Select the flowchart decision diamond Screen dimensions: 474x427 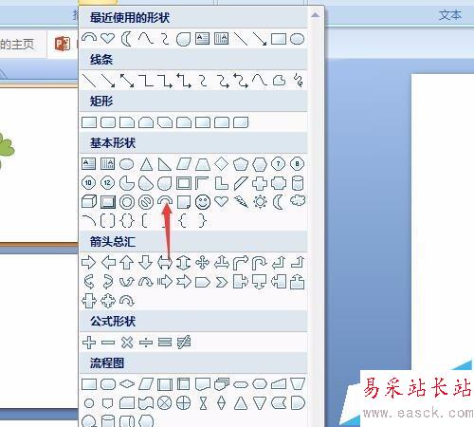click(127, 384)
